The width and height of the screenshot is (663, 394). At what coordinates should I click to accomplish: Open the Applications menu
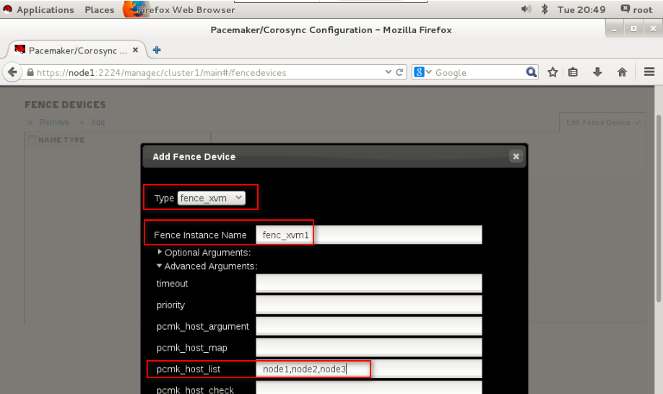[45, 9]
